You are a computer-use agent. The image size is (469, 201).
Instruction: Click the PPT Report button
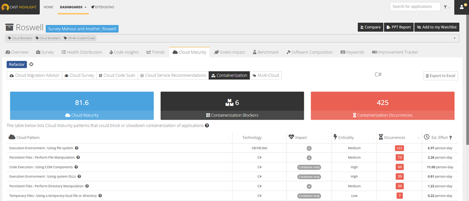pyautogui.click(x=398, y=27)
